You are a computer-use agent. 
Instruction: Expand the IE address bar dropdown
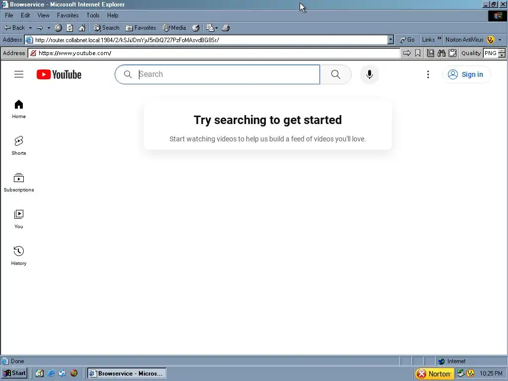(x=391, y=40)
